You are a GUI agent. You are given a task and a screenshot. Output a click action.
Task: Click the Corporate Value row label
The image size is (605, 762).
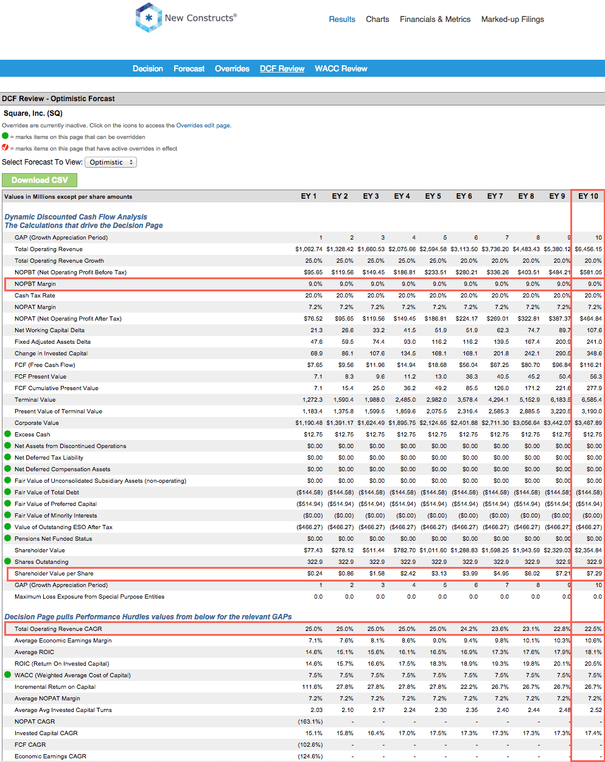tap(37, 422)
